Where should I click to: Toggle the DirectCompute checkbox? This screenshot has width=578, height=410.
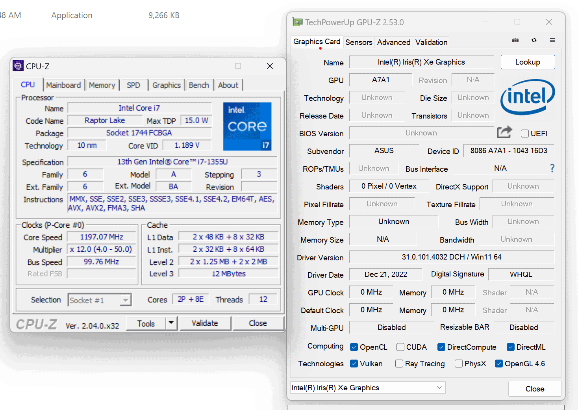pos(441,347)
